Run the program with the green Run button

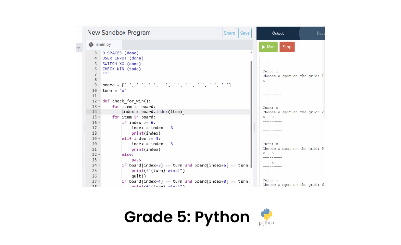[268, 47]
